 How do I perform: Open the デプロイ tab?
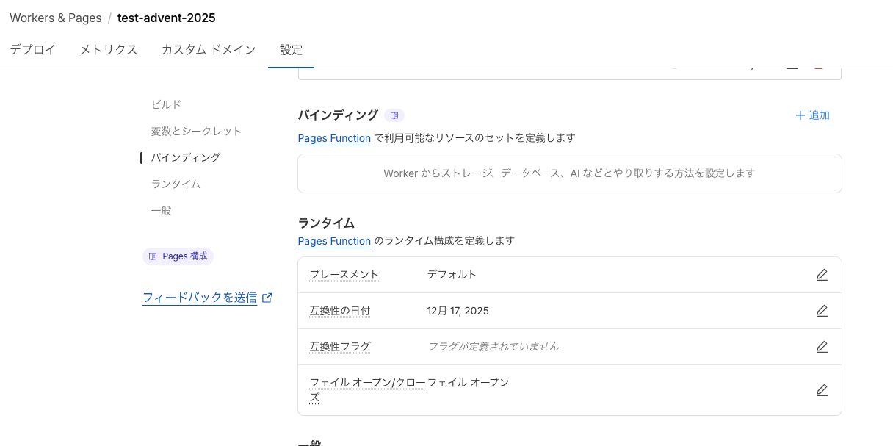click(x=32, y=49)
